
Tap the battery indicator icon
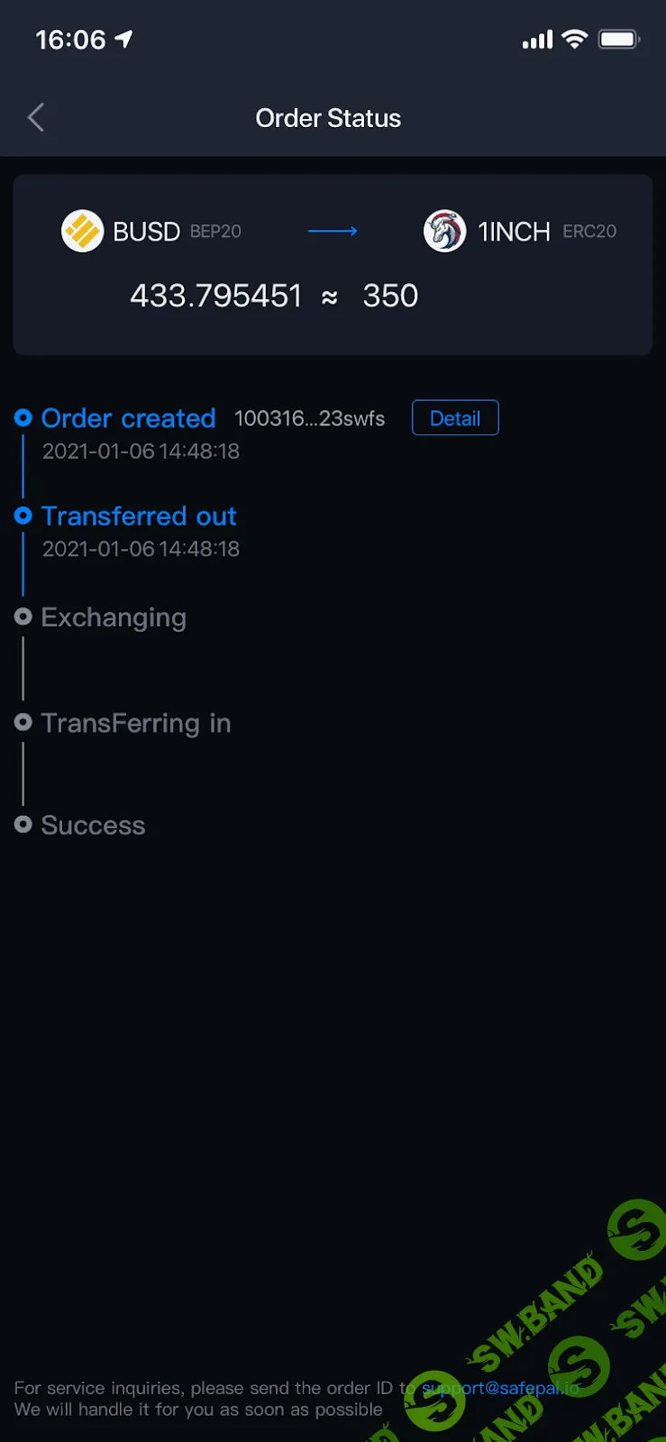pos(618,39)
